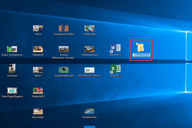The height and width of the screenshot is (128, 192).
Task: Click into the Neuer Ordner rename field
Action: [141, 55]
